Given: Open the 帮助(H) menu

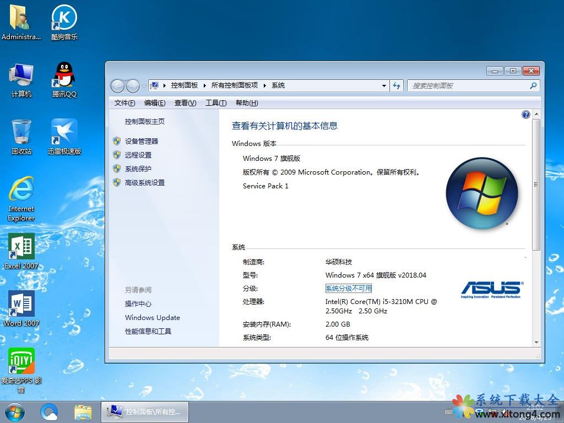Looking at the screenshot, I should click(x=247, y=103).
